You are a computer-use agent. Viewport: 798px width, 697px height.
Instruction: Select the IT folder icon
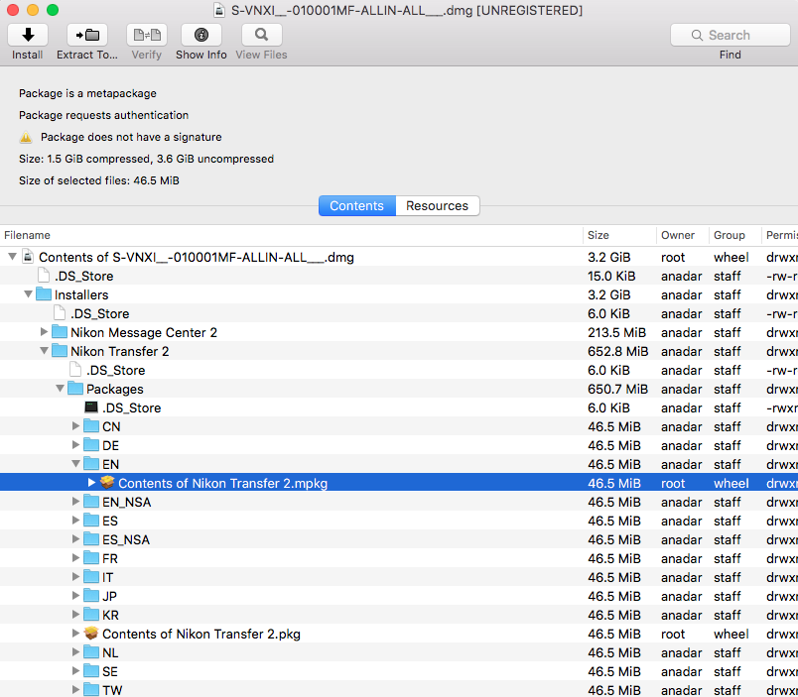point(91,576)
